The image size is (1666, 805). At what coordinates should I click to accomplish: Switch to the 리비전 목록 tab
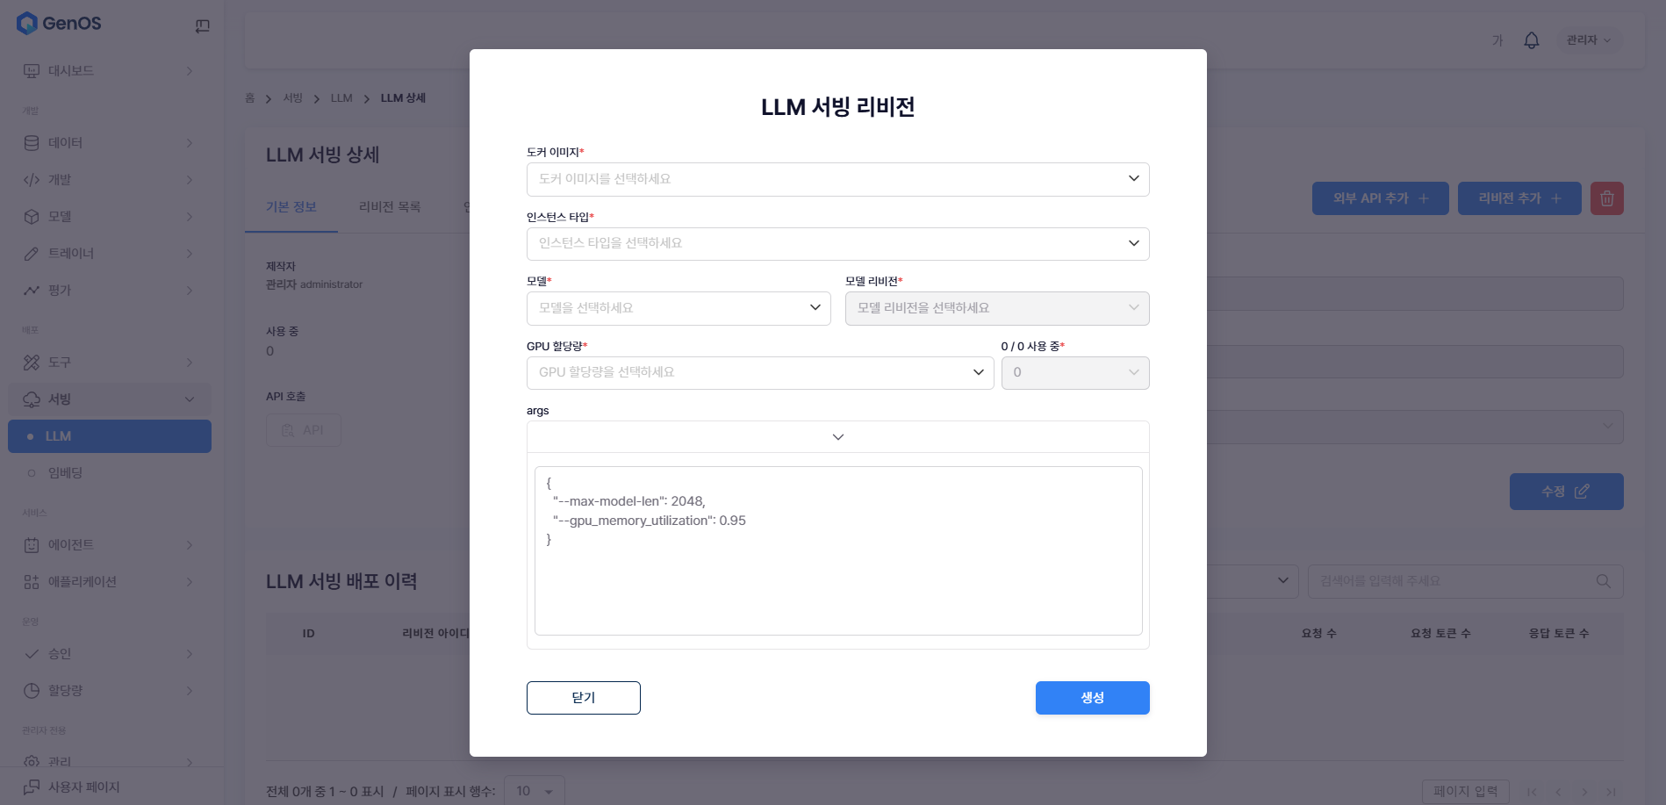coord(390,207)
